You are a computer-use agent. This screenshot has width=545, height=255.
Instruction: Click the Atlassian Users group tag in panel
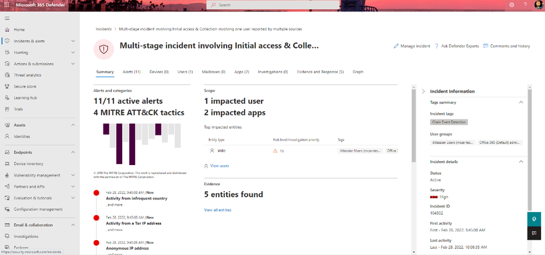click(453, 143)
